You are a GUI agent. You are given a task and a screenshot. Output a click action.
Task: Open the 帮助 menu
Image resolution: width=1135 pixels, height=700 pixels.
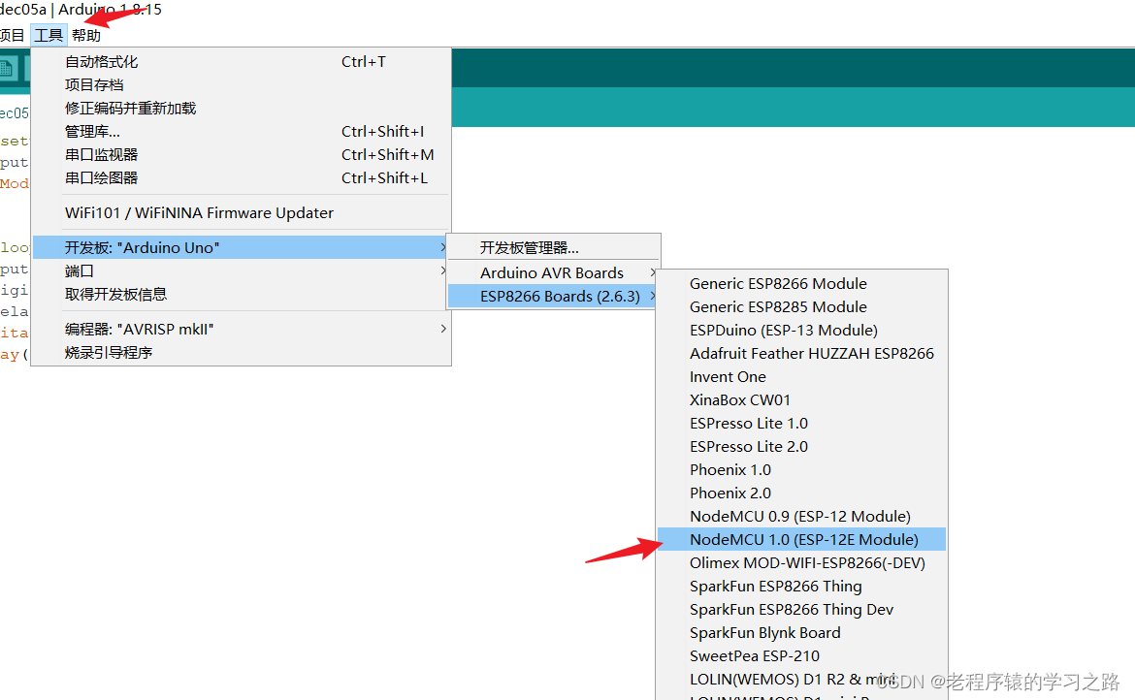(86, 35)
